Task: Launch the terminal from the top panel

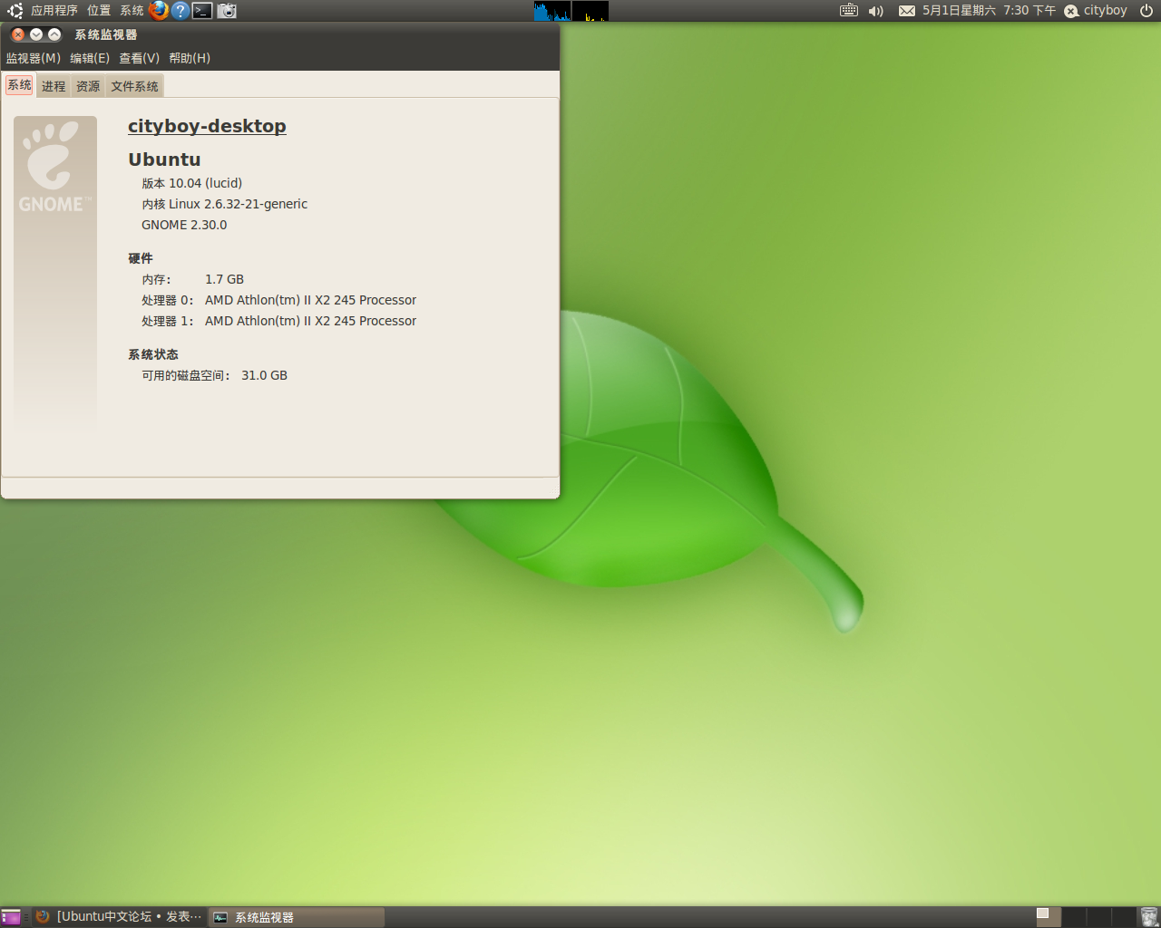Action: (202, 11)
